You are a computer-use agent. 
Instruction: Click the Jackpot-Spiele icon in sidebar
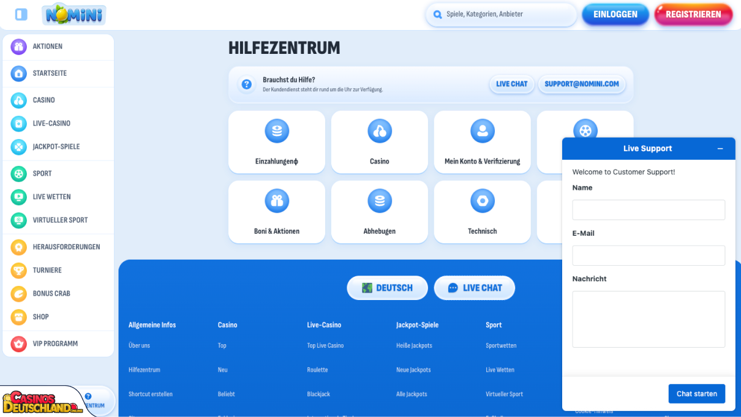pos(19,147)
